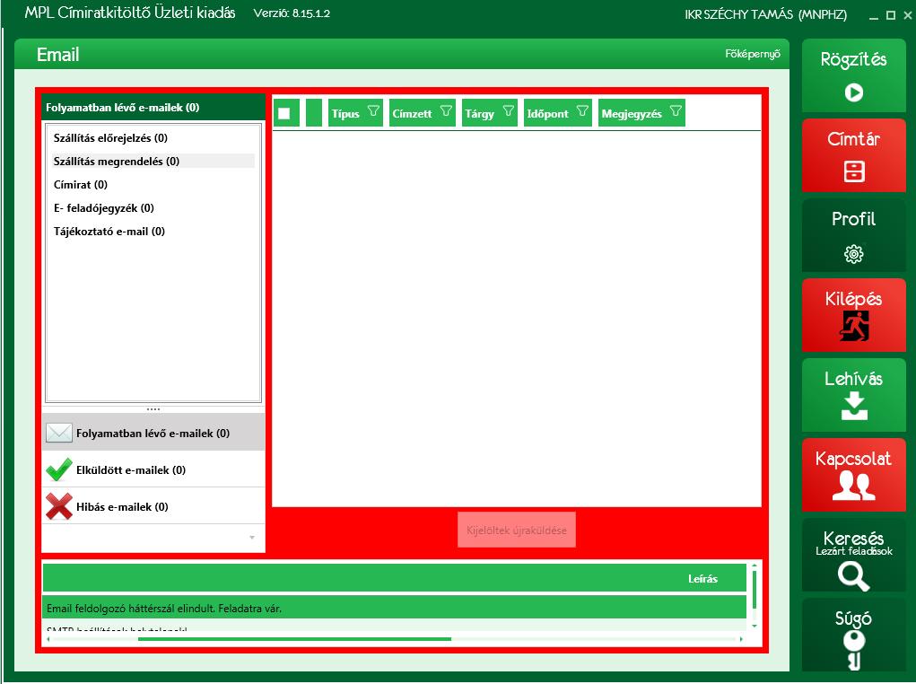Open the Típus column filter funnel
The image size is (916, 684).
pos(373,111)
